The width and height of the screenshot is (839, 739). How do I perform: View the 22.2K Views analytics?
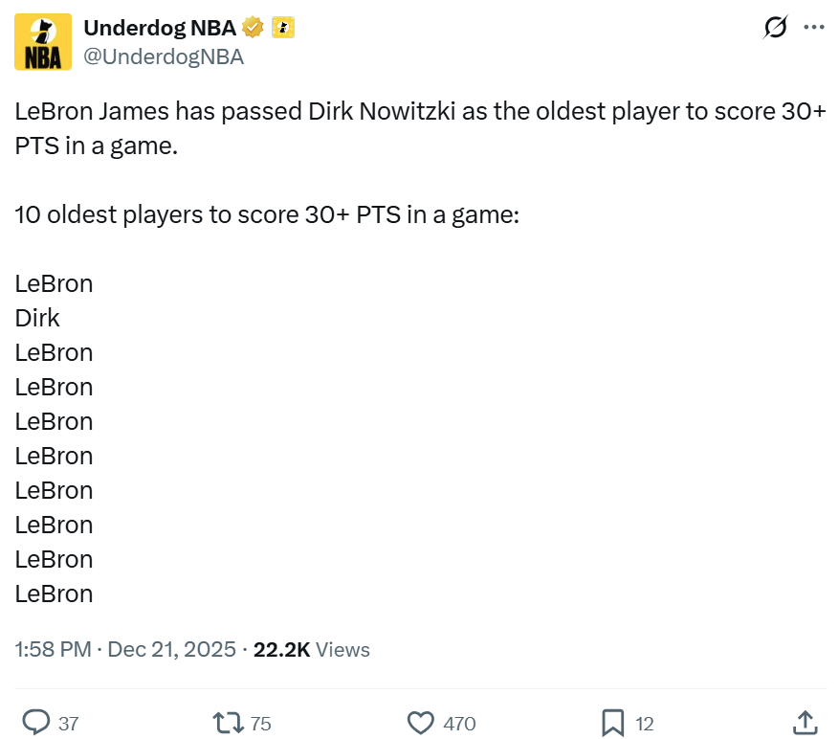[x=311, y=650]
